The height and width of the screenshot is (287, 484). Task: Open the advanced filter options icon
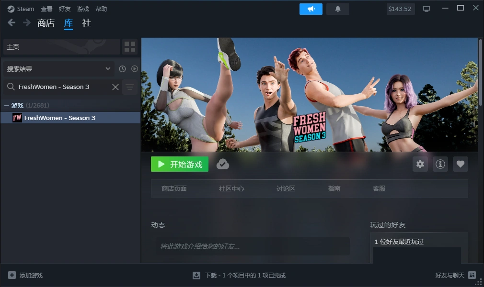coord(130,87)
